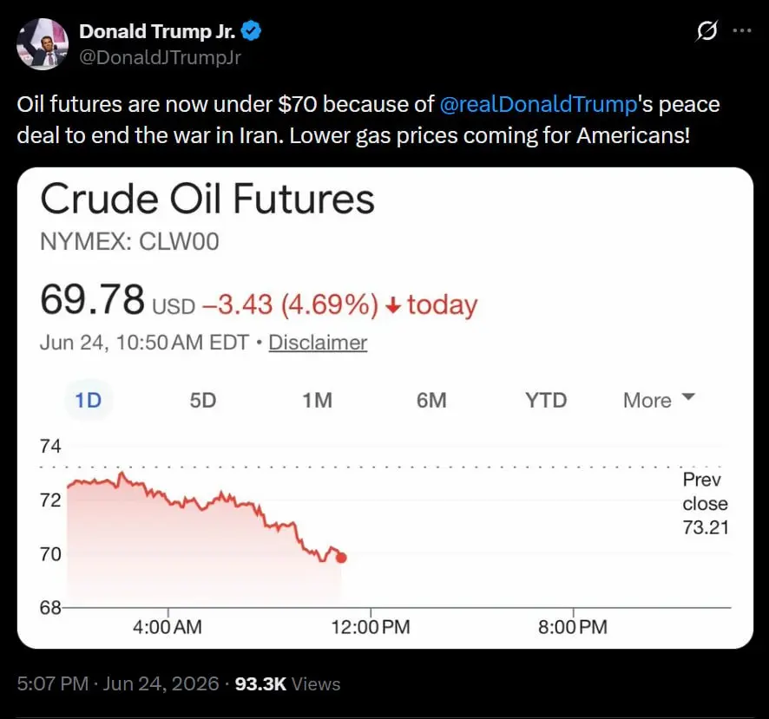This screenshot has width=769, height=719.
Task: Click the red current price dot on chart
Action: tap(341, 558)
